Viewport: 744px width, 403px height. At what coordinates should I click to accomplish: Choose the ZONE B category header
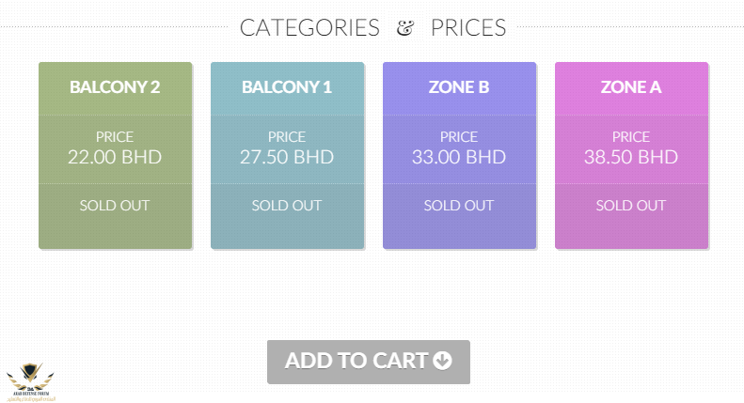click(x=459, y=87)
